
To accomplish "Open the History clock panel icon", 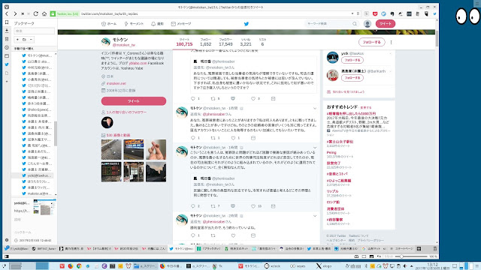I will tap(7, 47).
